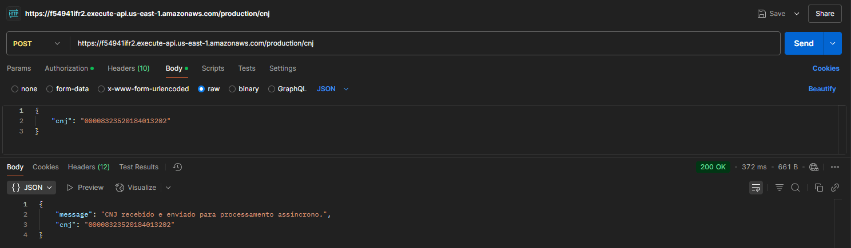Open the response JSON format dropdown
The height and width of the screenshot is (248, 851).
click(31, 187)
